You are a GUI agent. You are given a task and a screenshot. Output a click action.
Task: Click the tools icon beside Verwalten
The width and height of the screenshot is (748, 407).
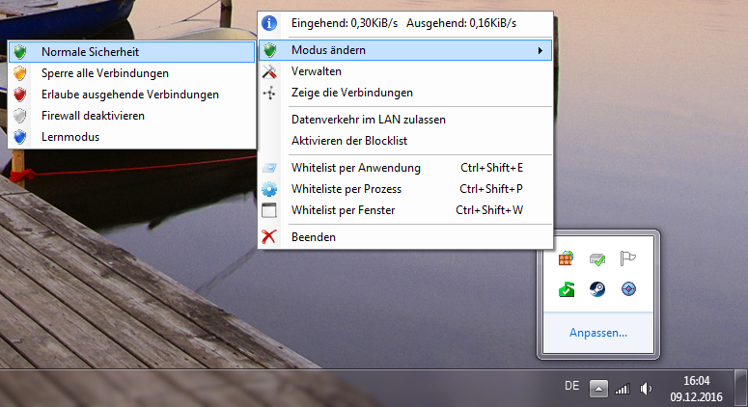tap(269, 71)
